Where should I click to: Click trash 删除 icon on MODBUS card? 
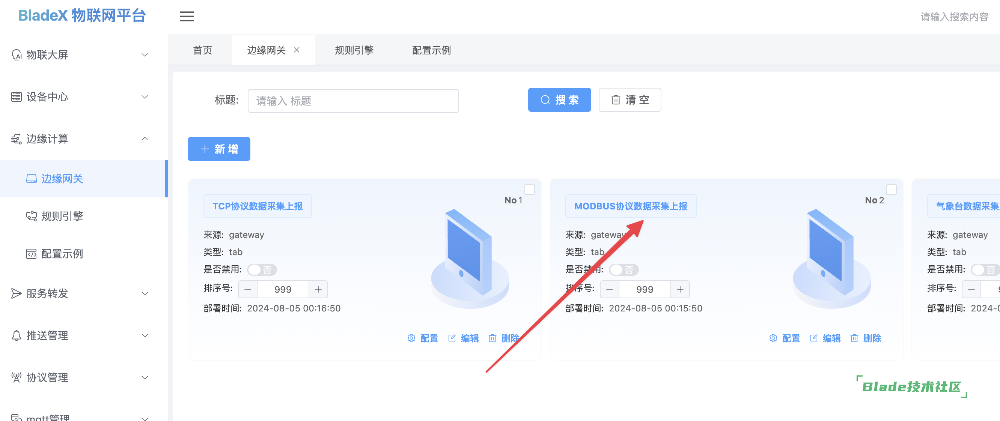[x=854, y=338]
